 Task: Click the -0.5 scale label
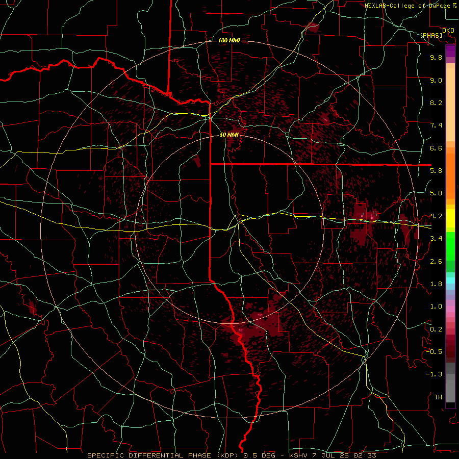click(x=434, y=352)
